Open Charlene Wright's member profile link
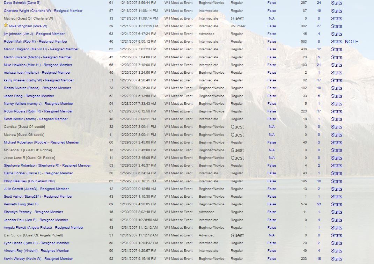 43,11
